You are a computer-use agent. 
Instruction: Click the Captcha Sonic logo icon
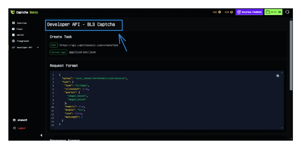(13, 12)
